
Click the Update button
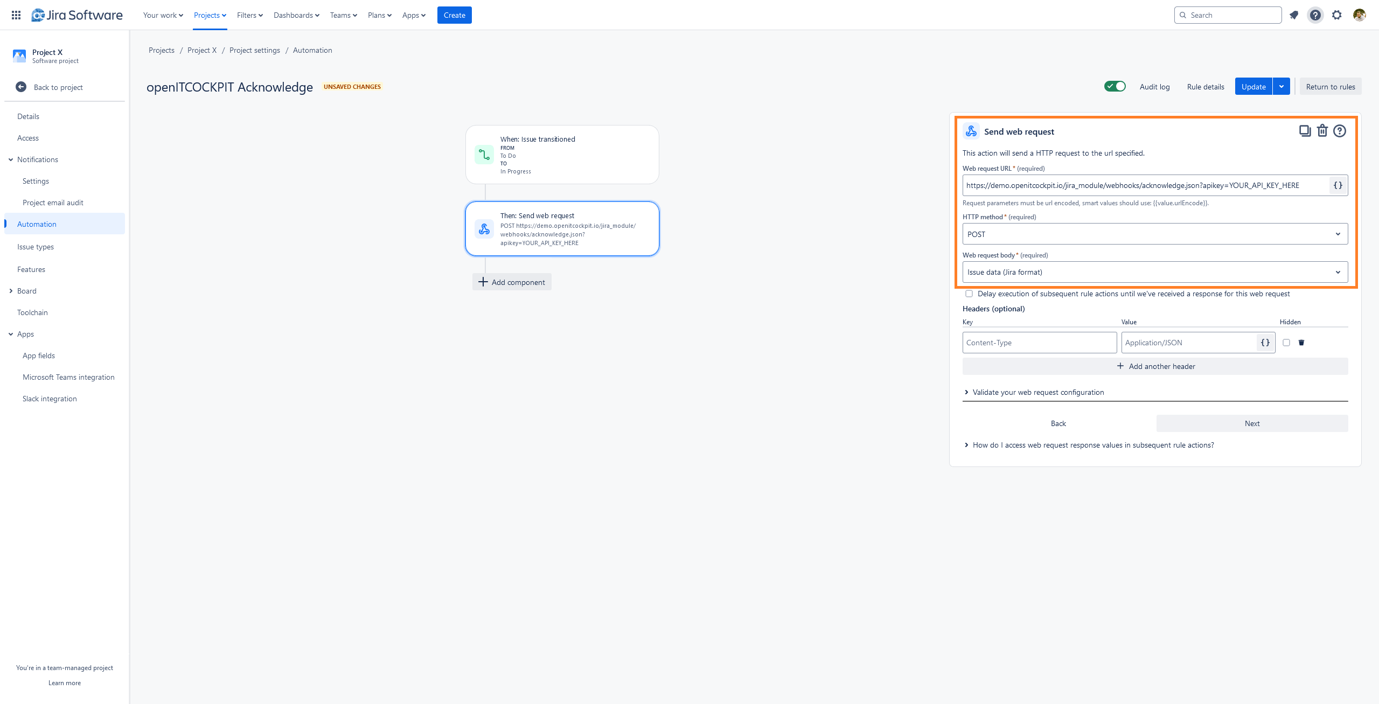click(1253, 86)
